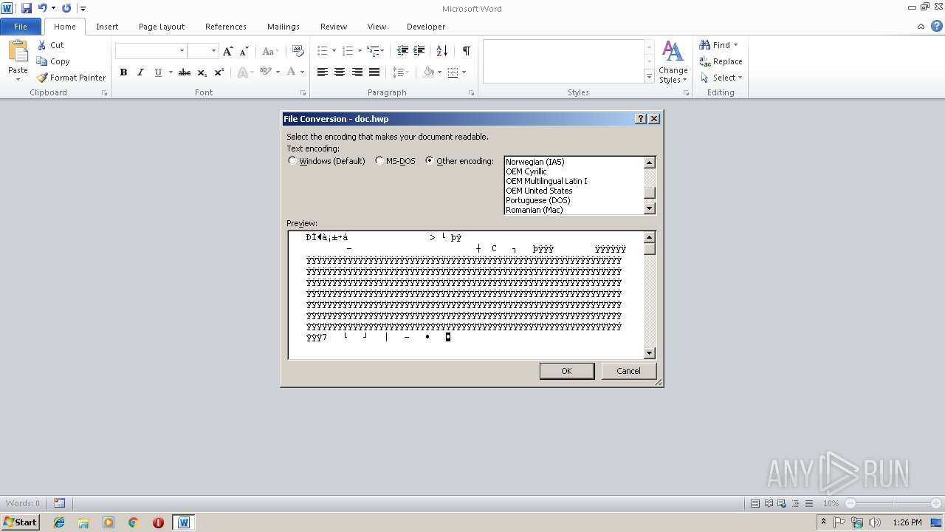Toggle Bold formatting
The image size is (945, 532).
click(x=123, y=72)
